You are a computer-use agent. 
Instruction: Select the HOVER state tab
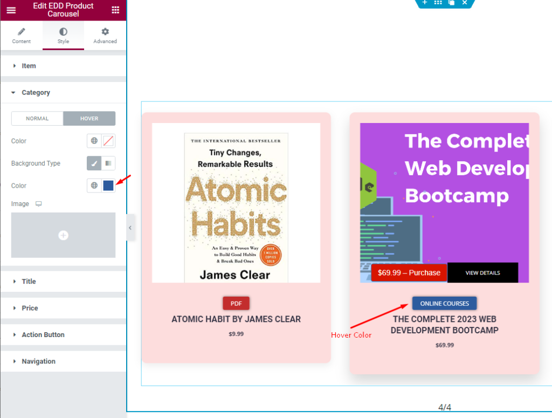pos(89,118)
